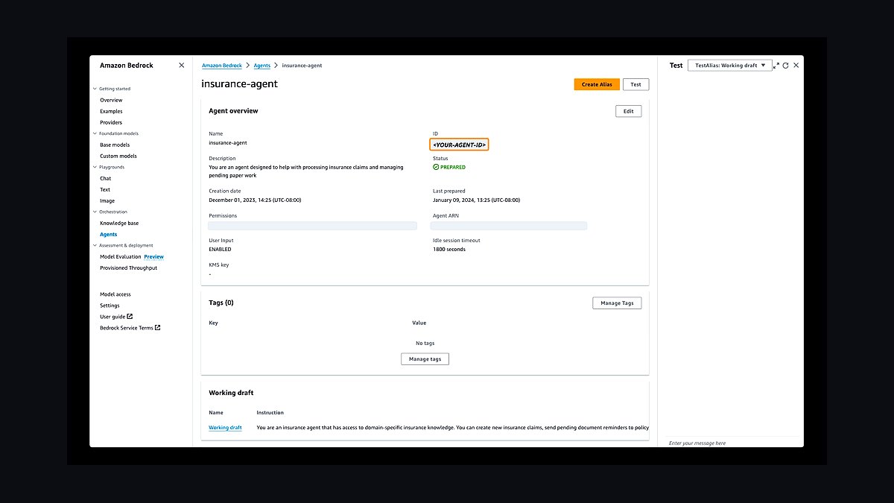
Task: Click the Test button
Action: [x=635, y=84]
